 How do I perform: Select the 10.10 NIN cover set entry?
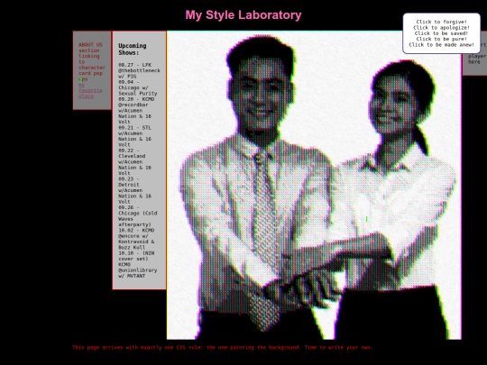[x=138, y=264]
